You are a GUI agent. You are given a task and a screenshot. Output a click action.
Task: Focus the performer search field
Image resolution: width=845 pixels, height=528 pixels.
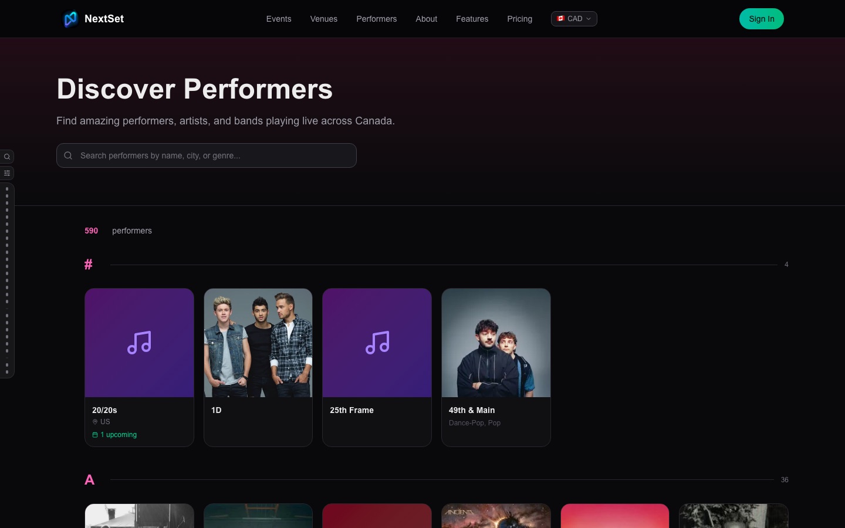[x=207, y=155]
